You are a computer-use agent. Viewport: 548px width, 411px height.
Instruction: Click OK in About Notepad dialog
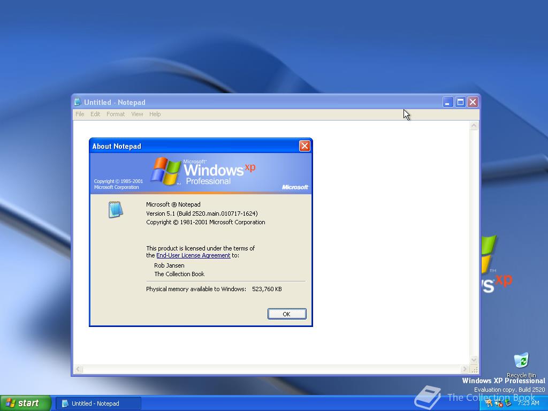point(287,314)
